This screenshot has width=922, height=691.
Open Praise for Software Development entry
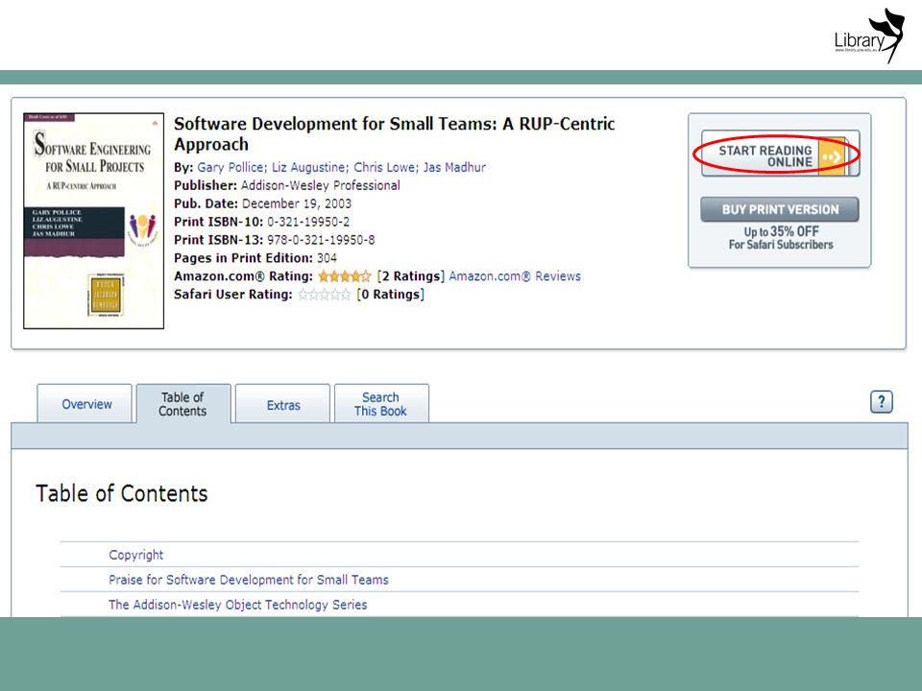point(248,580)
